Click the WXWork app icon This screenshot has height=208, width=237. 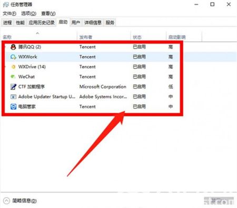click(13, 57)
